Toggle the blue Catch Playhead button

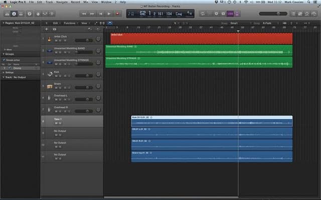(110, 23)
